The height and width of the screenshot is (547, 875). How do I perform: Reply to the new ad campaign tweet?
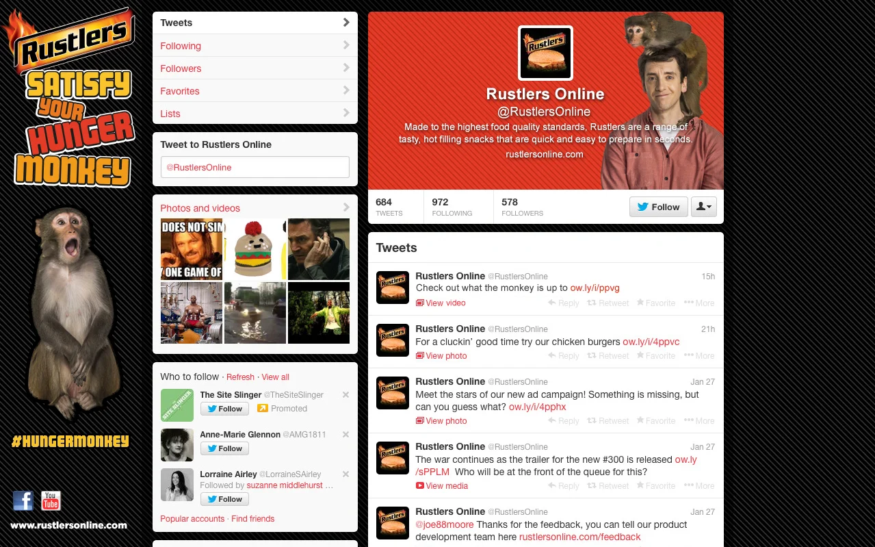point(564,421)
